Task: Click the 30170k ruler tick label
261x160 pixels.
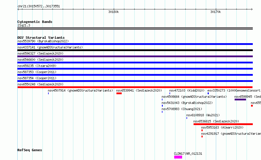Action: click(x=216, y=12)
